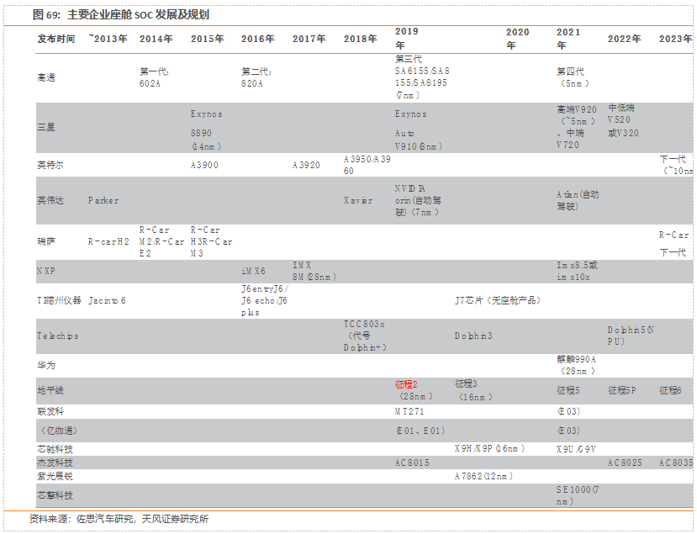Click the 2023年 column header
This screenshot has width=697, height=534.
[x=675, y=40]
